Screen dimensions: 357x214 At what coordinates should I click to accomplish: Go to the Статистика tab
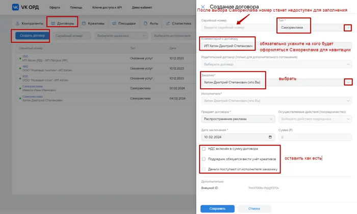pos(178,23)
